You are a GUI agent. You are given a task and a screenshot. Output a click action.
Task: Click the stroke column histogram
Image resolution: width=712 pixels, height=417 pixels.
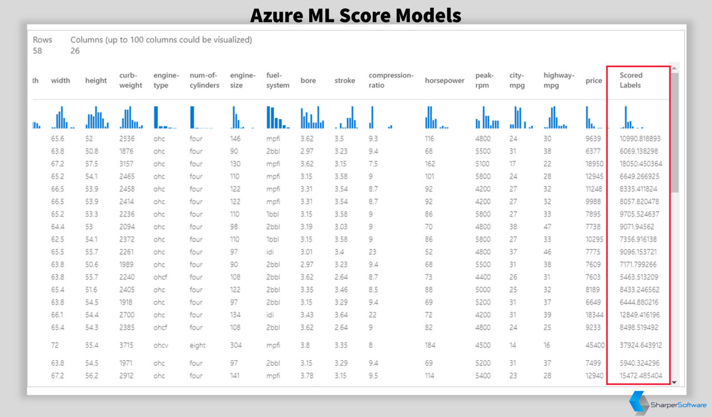[x=346, y=117]
